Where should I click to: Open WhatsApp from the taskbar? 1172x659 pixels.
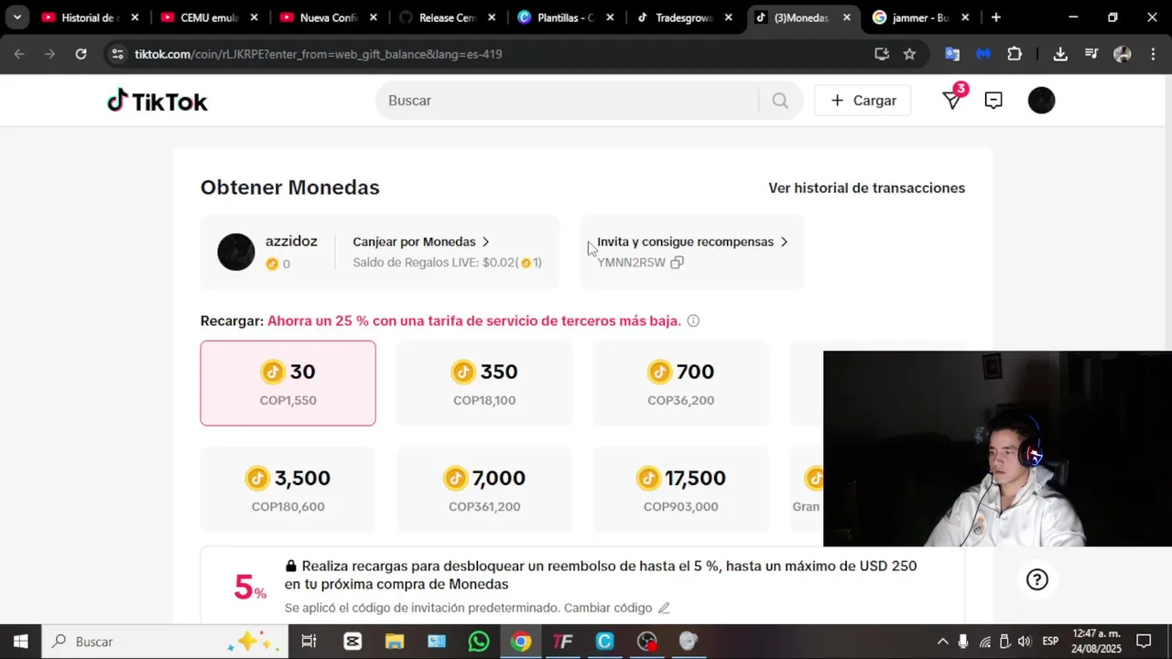coord(479,642)
